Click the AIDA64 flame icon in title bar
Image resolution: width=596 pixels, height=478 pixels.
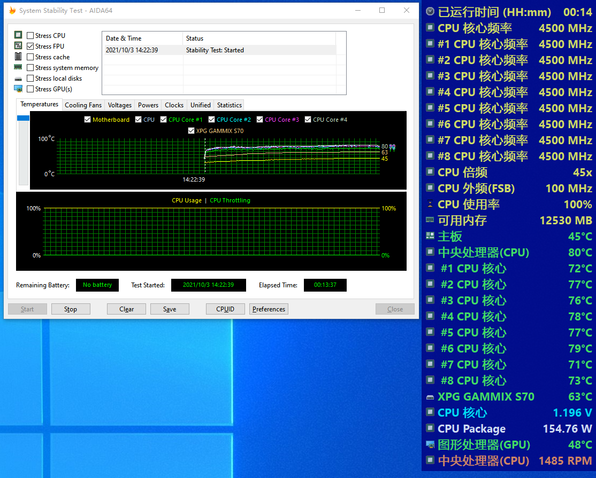(12, 11)
